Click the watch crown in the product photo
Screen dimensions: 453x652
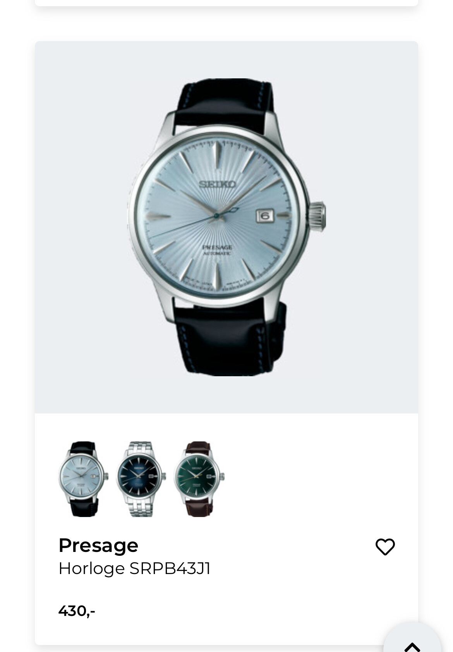pyautogui.click(x=317, y=216)
